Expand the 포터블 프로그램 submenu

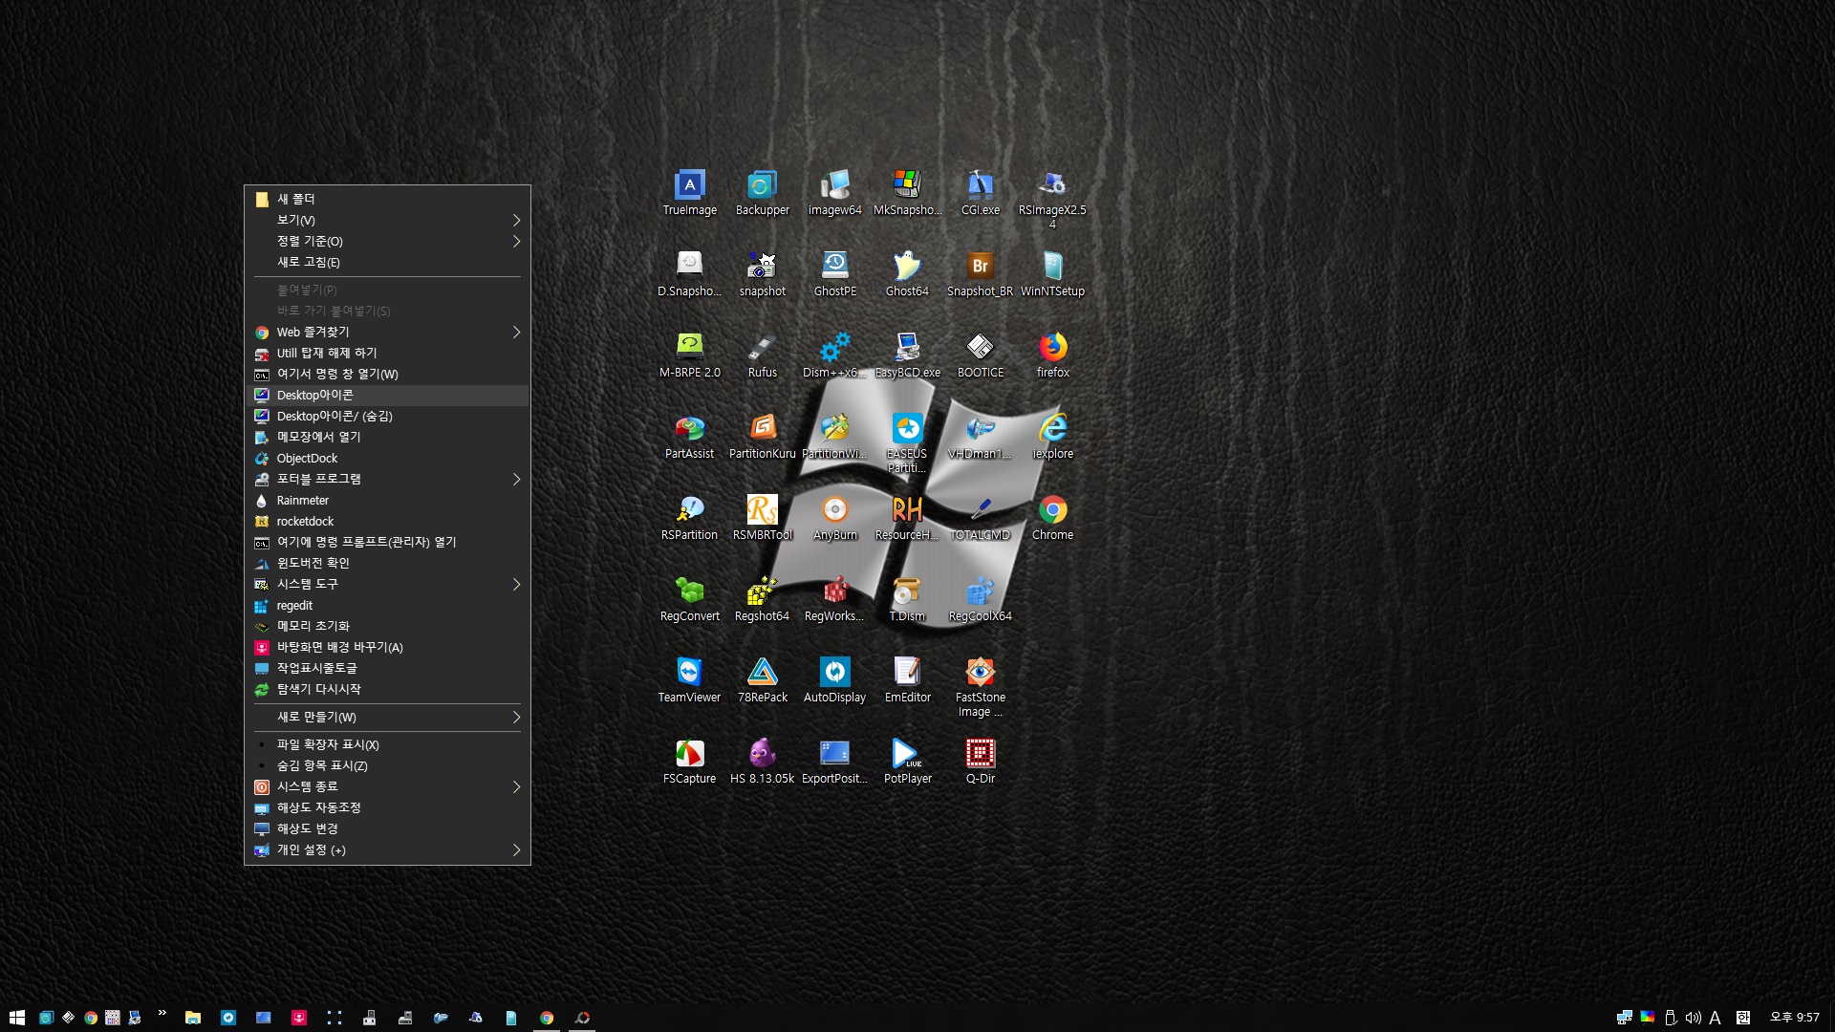[387, 479]
